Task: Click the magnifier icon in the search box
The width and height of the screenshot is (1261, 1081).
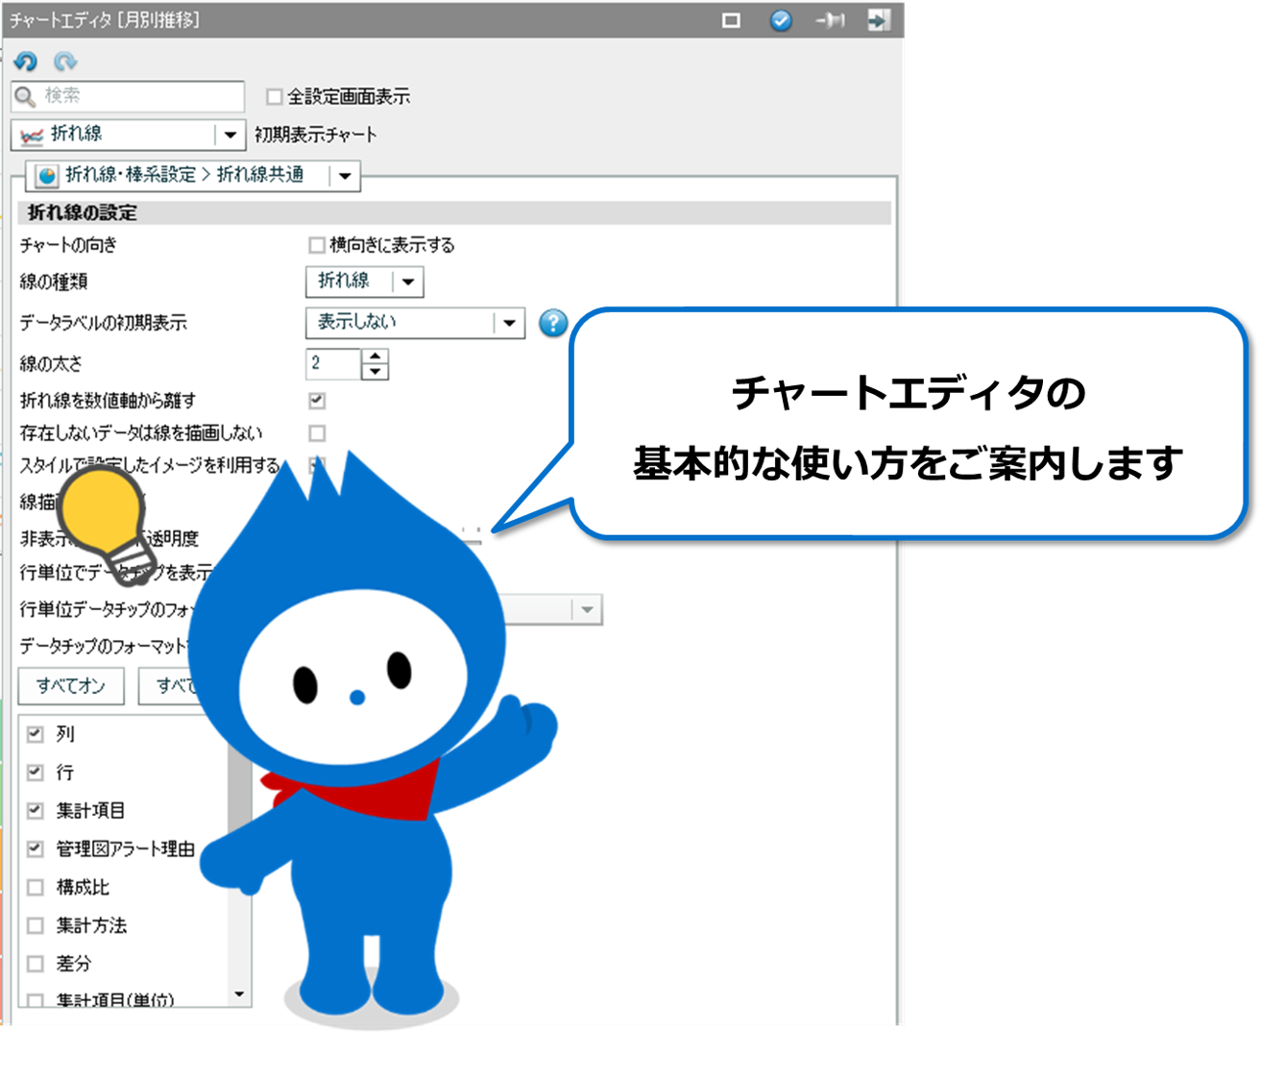Action: click(x=23, y=96)
